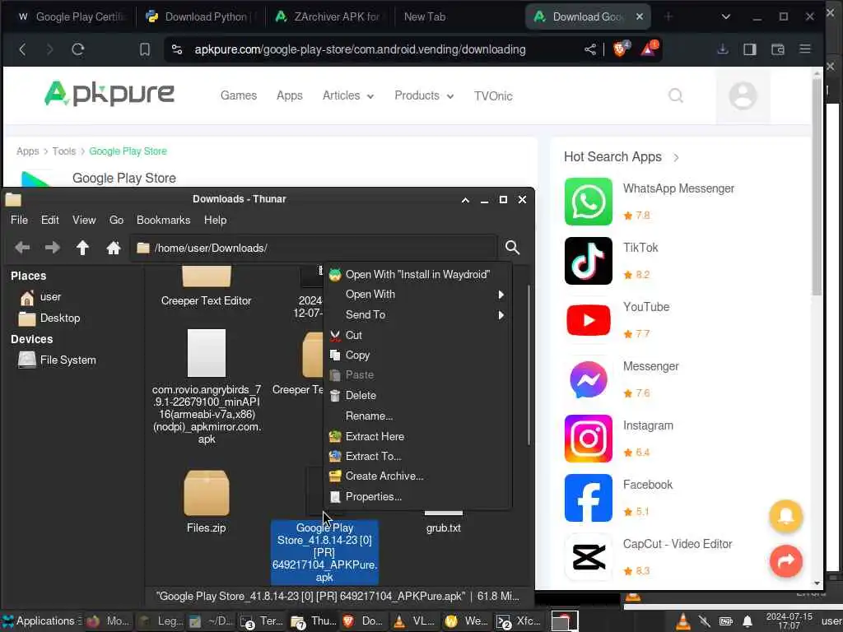Toggle browser sidebar panel icon
Screen dimensions: 843x632
coord(749,49)
